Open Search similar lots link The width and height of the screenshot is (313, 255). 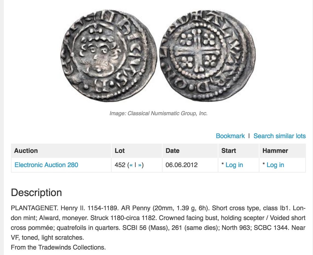tap(279, 136)
